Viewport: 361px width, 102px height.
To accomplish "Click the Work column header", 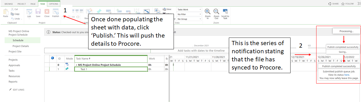I will pyautogui.click(x=156, y=59).
